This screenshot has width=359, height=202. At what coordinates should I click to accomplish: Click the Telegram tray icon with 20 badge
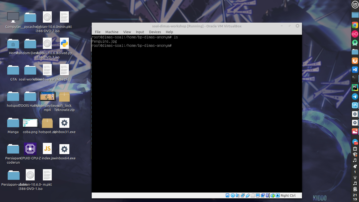[x=355, y=142]
